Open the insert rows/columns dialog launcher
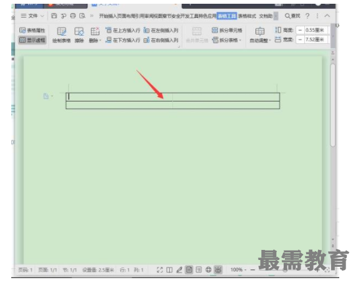 [x=179, y=46]
